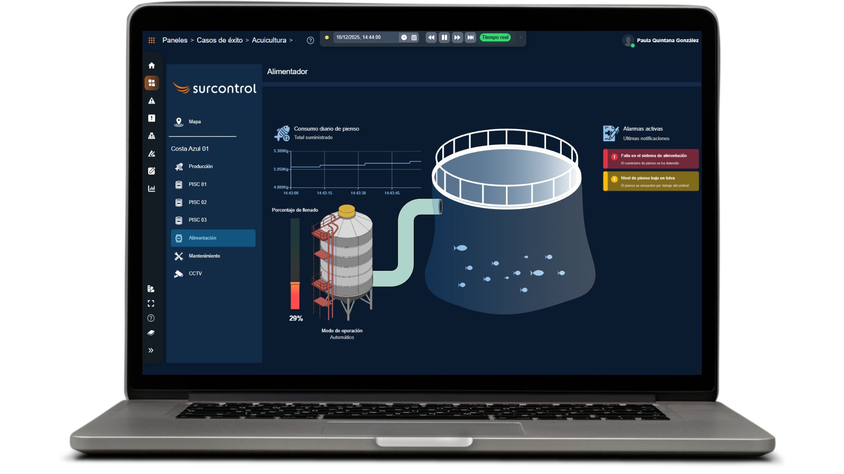Screen dimensions: 844x474
Task: Pause the timeline playback
Action: tap(444, 38)
